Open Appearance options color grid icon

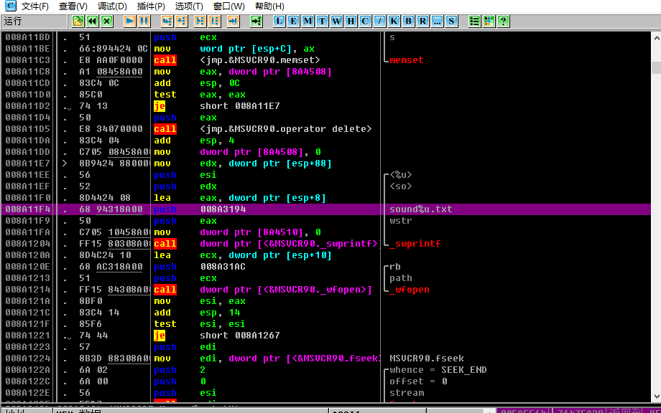click(x=489, y=21)
